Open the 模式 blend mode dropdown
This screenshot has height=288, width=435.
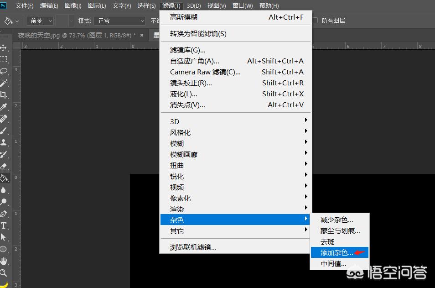coord(119,21)
